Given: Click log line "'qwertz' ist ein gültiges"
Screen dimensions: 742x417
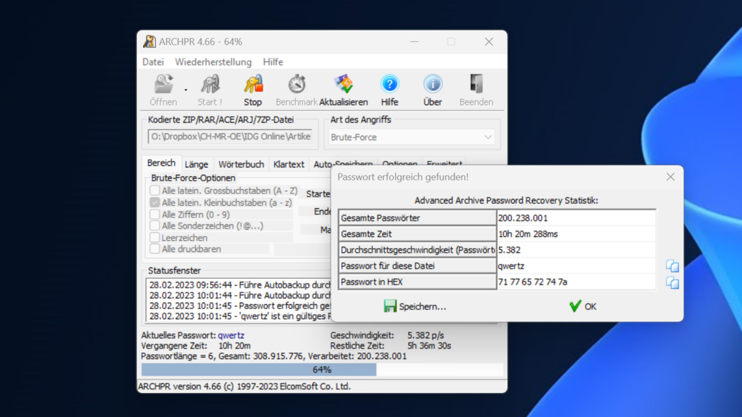Looking at the screenshot, I should click(240, 316).
